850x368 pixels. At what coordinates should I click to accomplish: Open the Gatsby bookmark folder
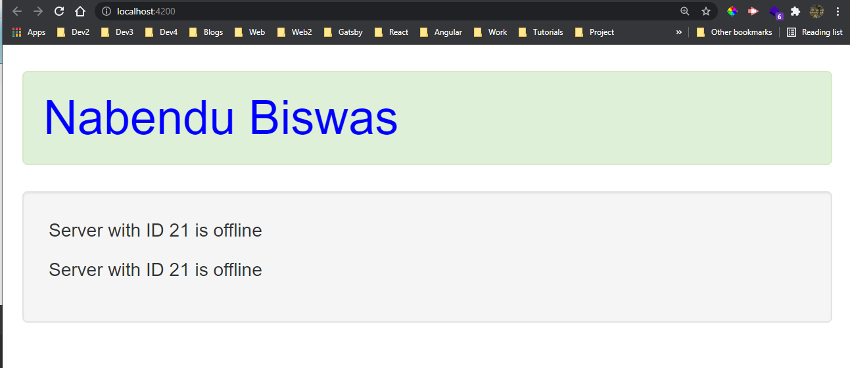[x=343, y=32]
